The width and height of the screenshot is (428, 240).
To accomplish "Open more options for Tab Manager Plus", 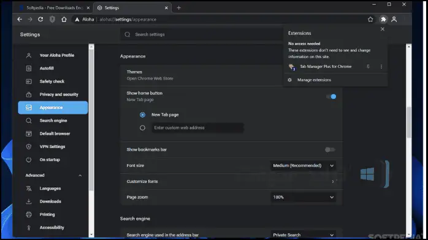I will pos(381,67).
